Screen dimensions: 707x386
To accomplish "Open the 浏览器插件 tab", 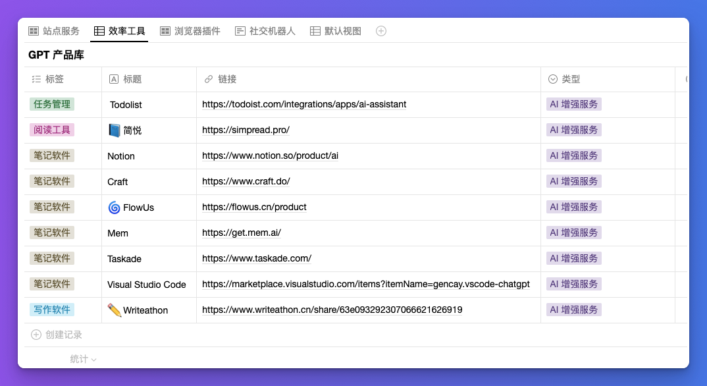I will pyautogui.click(x=190, y=31).
